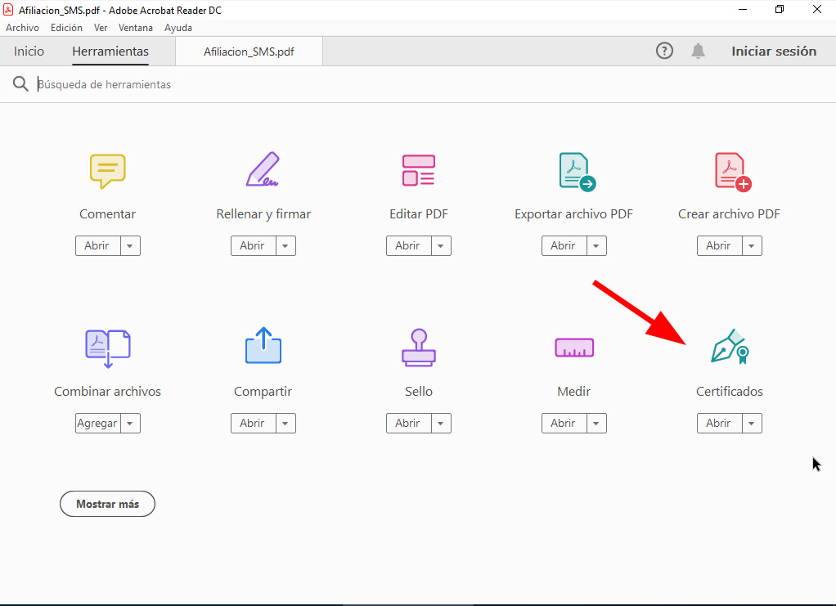
Task: Click the Mostrar más button
Action: [108, 504]
